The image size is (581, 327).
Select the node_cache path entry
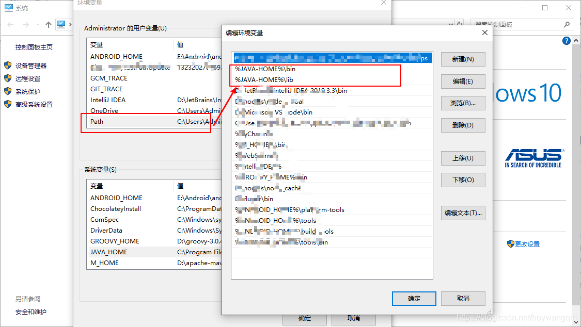(332, 188)
